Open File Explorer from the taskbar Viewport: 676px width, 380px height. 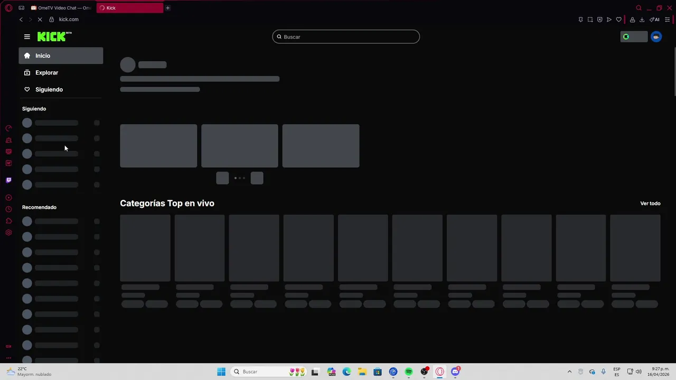pos(362,372)
